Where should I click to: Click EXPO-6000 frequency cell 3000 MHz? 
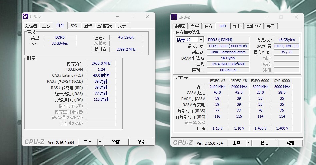260,87
